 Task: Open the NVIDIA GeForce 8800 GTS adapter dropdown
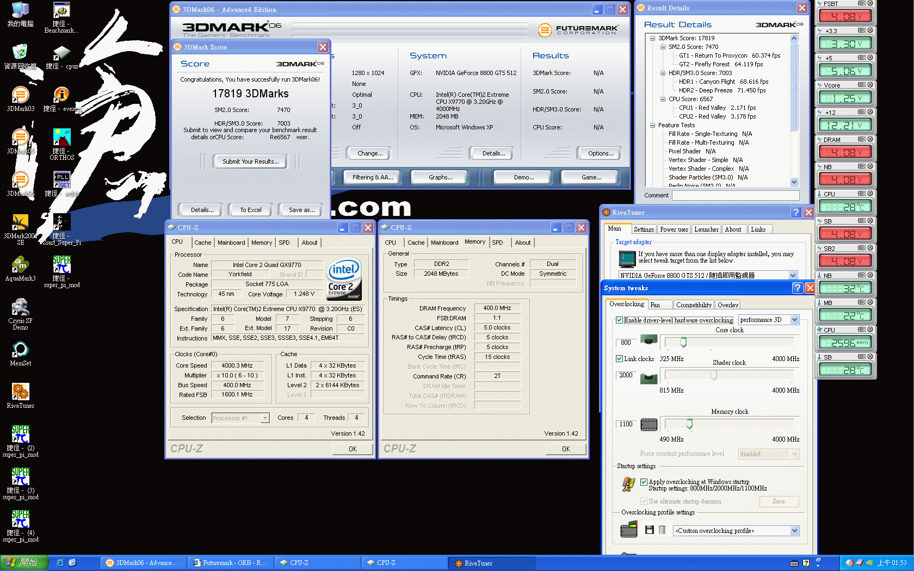coord(708,276)
